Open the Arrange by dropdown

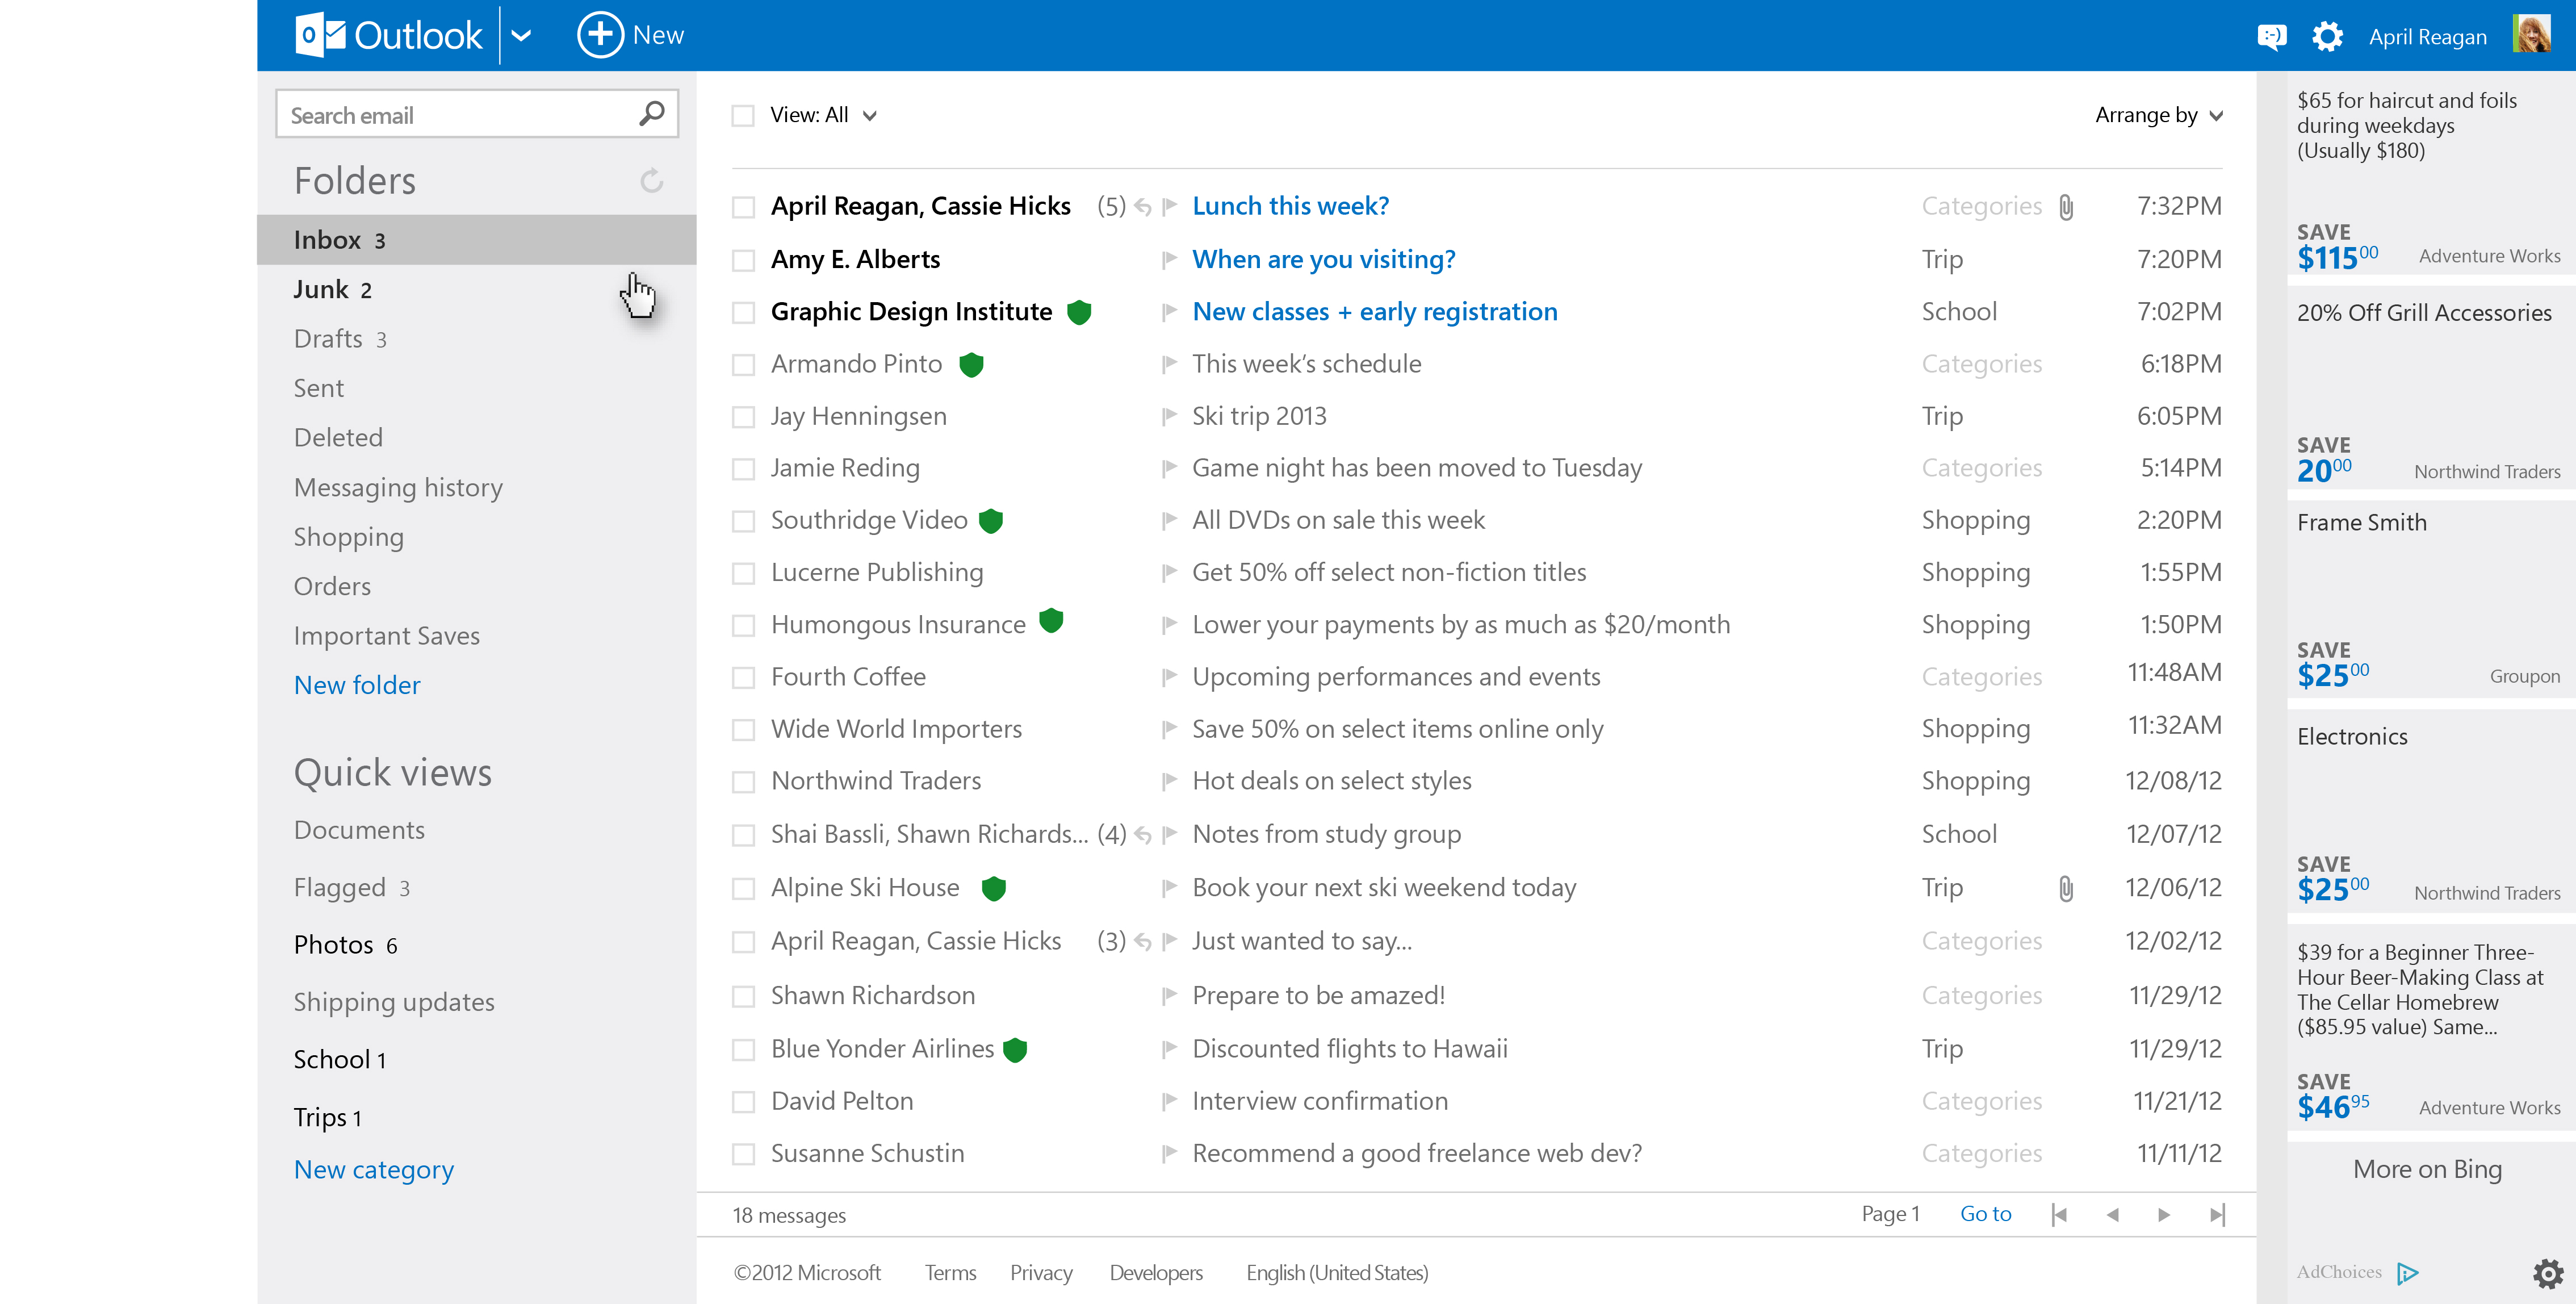(2160, 114)
